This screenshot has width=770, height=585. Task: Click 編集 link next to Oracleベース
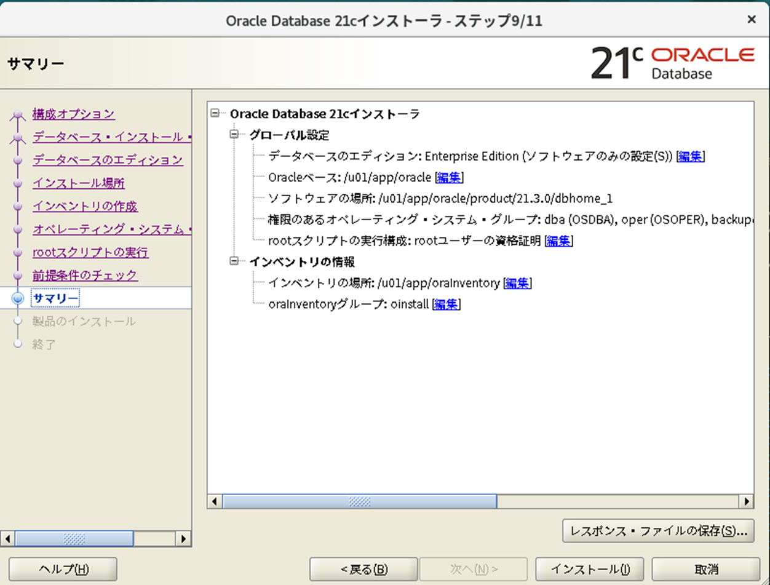click(449, 178)
